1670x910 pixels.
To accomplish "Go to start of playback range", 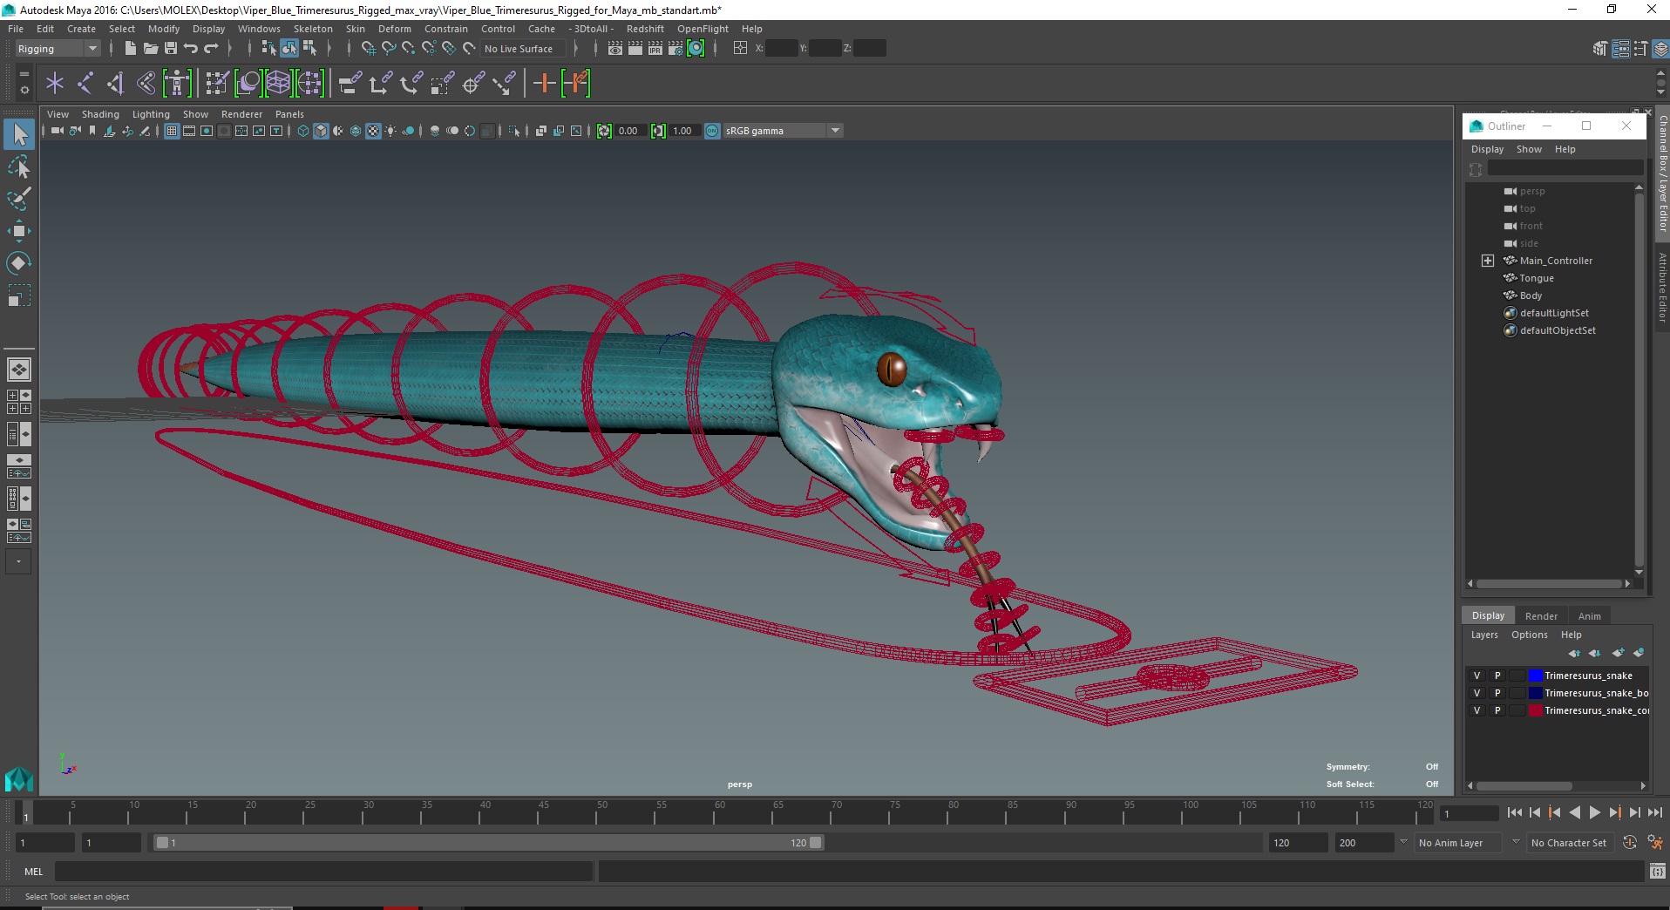I will pyautogui.click(x=1514, y=812).
